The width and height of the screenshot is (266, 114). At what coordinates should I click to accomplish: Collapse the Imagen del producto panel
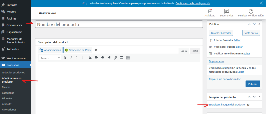pyautogui.click(x=259, y=97)
